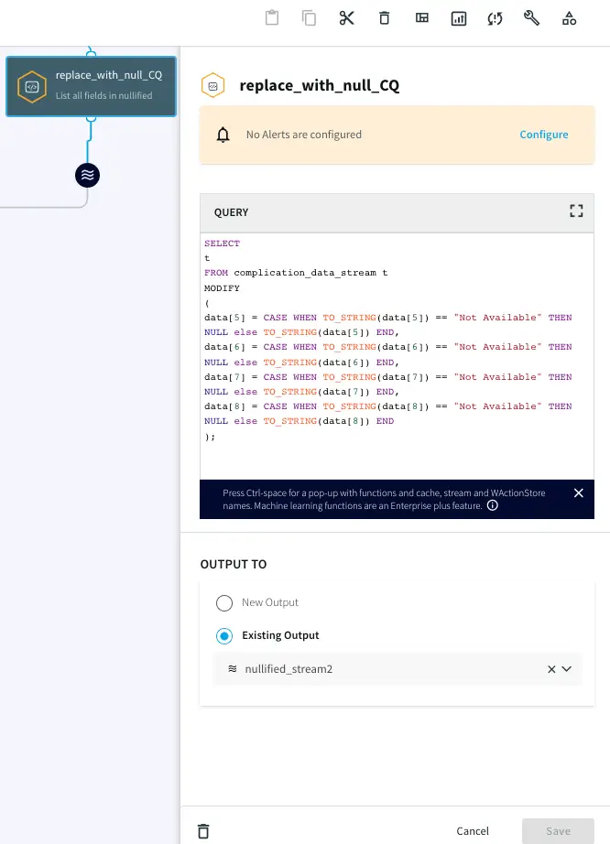The image size is (610, 844).
Task: Click the alerts bell icon
Action: pos(223,135)
